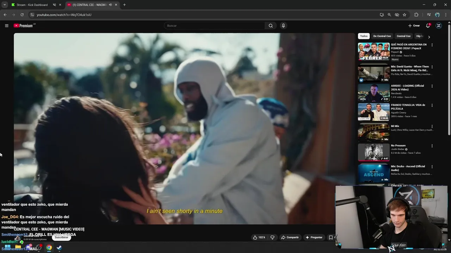This screenshot has height=253, width=451.
Task: Click 'FRANCO TENAGLIA: VIDA DE PELÍCULA' title
Action: [x=408, y=107]
